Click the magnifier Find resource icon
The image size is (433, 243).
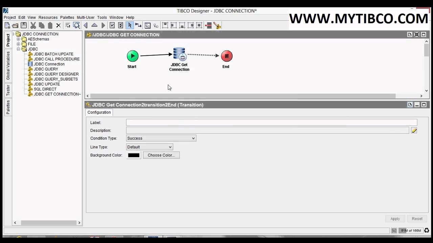tap(77, 25)
